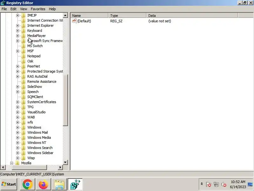This screenshot has width=254, height=191.
Task: Open the Edit menu
Action: click(13, 9)
